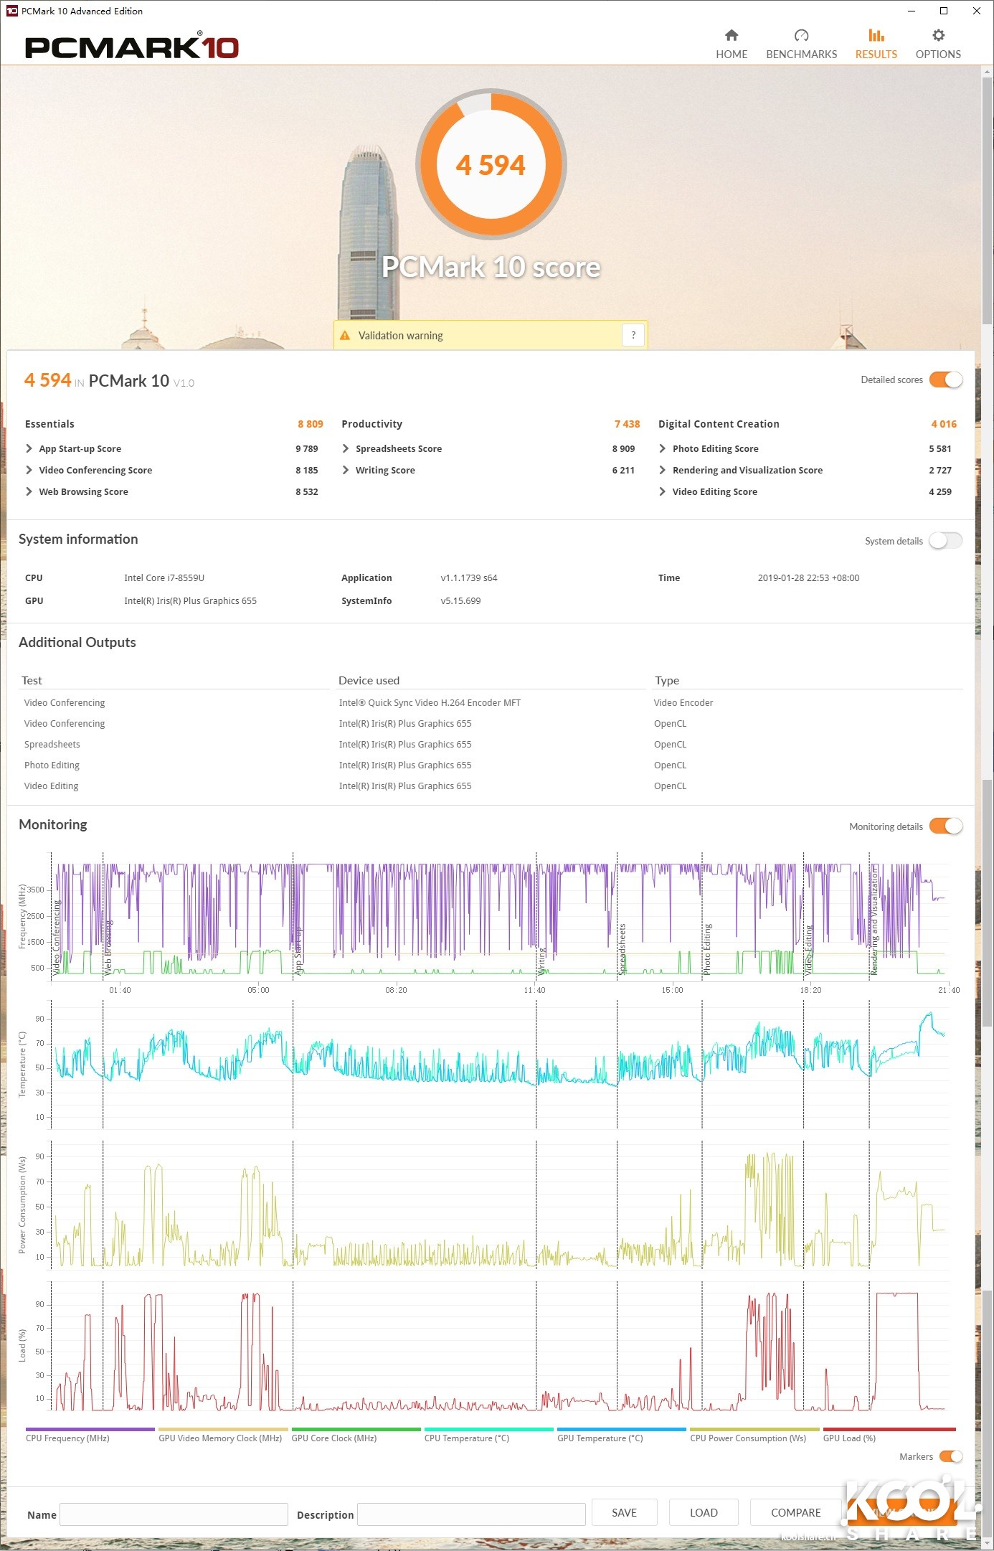Click the Application version v1.1.1739 s64
Image resolution: width=994 pixels, height=1551 pixels.
click(x=469, y=577)
